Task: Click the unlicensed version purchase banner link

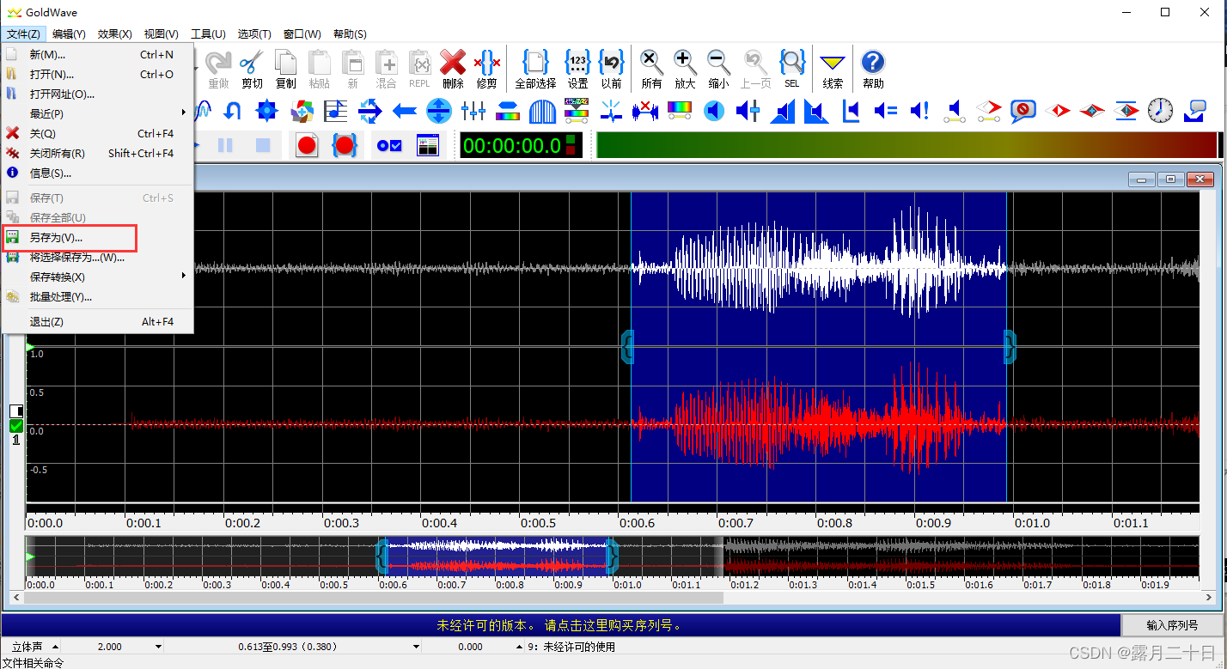Action: click(x=560, y=625)
